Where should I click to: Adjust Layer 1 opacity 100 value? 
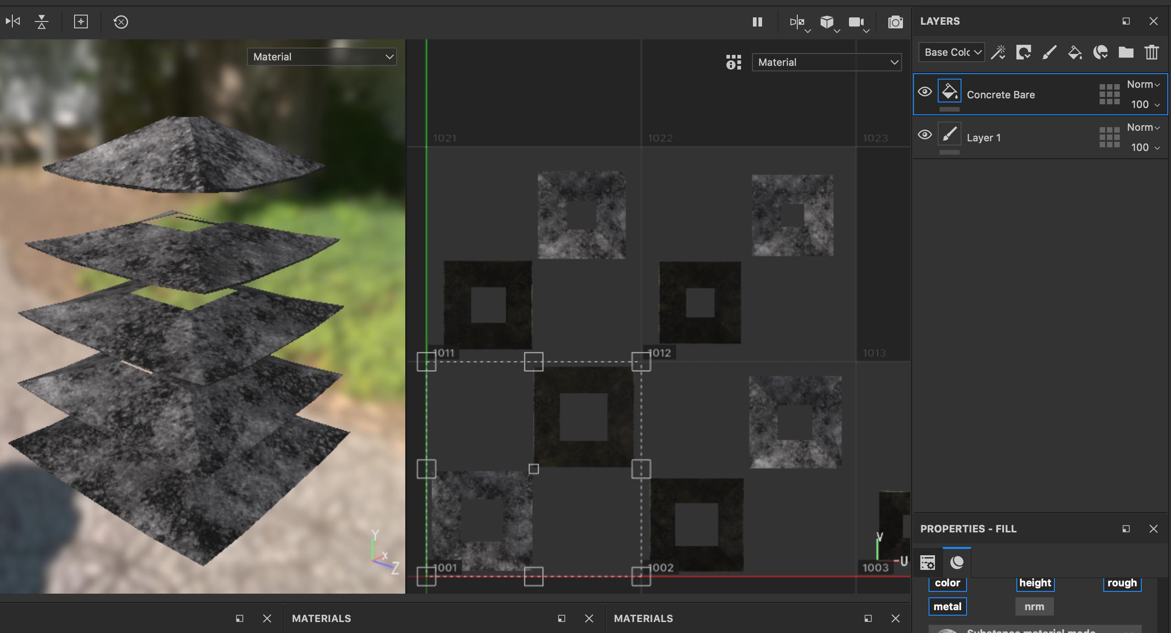point(1145,147)
